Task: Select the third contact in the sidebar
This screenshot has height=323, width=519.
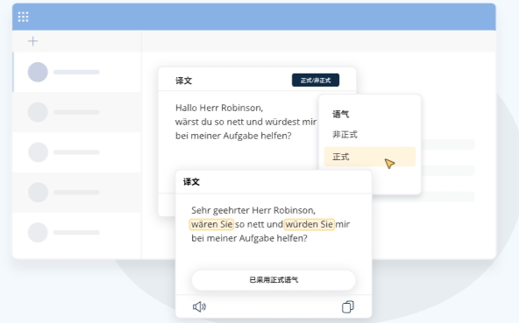Action: coord(77,152)
